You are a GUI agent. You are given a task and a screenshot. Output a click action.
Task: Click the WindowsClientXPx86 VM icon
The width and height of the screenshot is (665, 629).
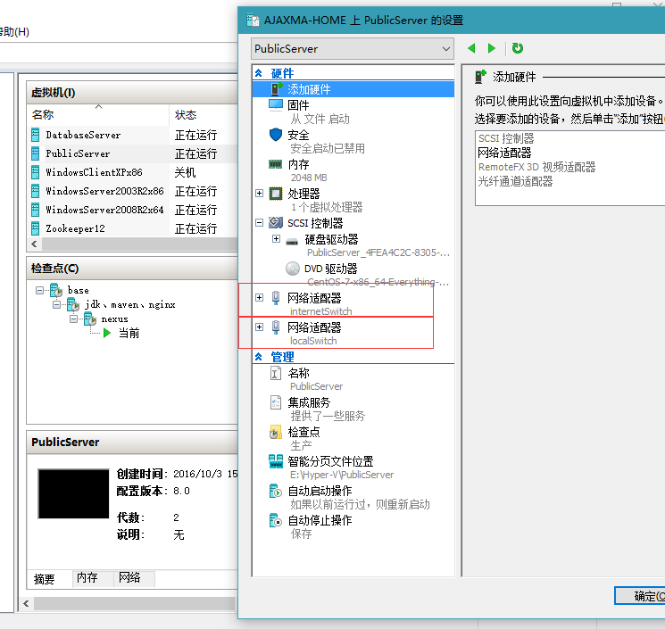tap(36, 172)
